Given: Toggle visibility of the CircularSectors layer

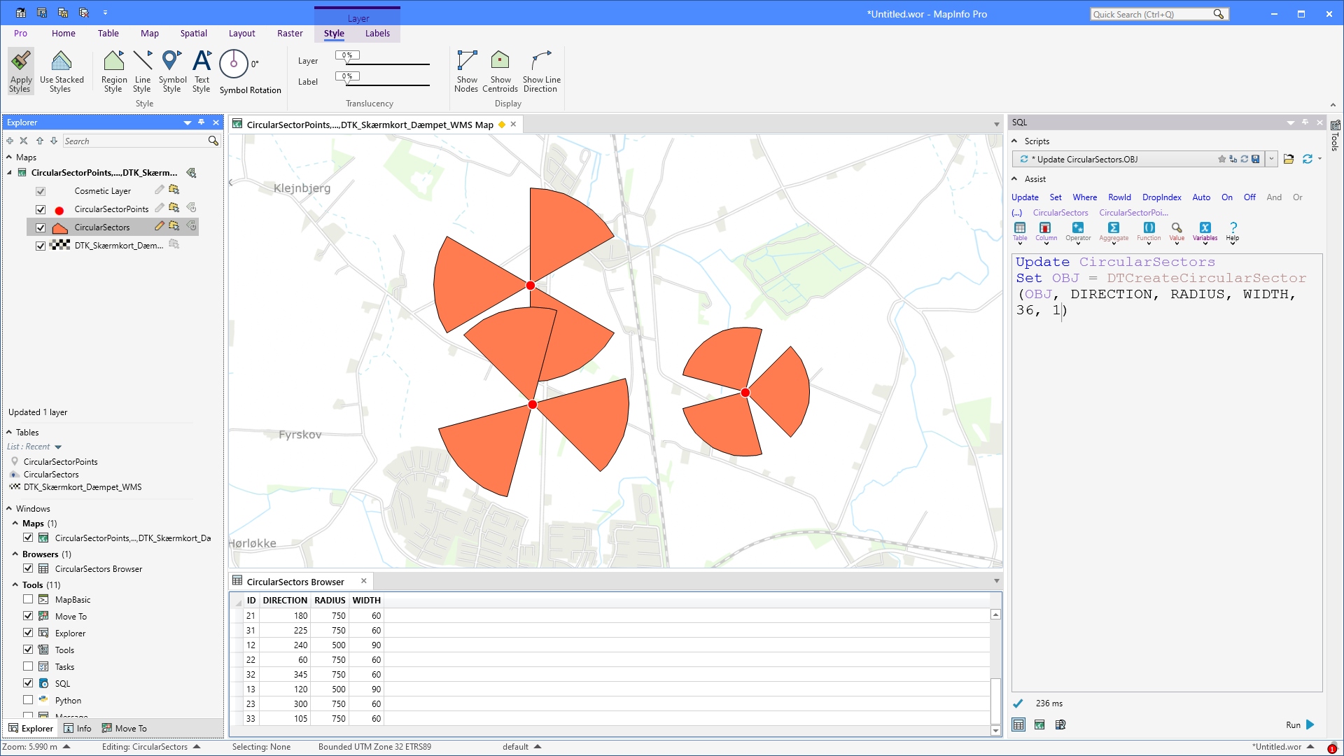Looking at the screenshot, I should click(x=41, y=227).
